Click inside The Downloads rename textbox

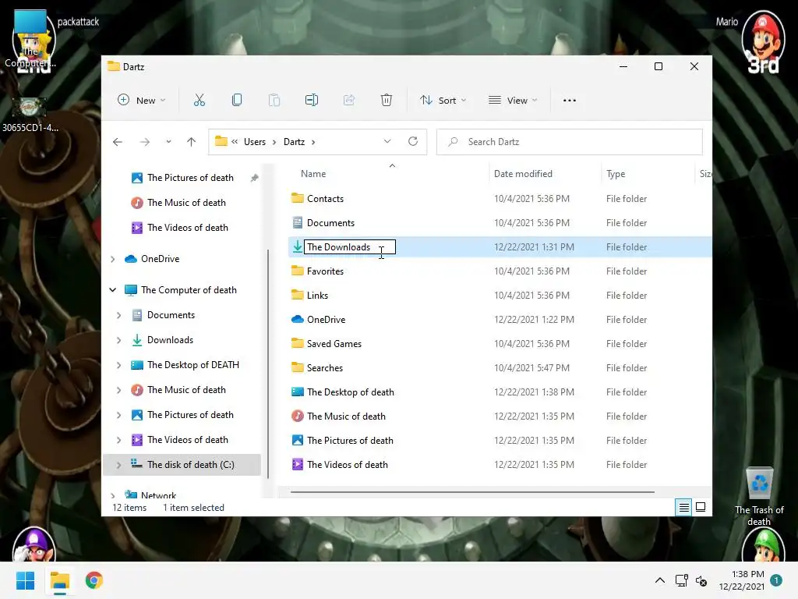(350, 247)
